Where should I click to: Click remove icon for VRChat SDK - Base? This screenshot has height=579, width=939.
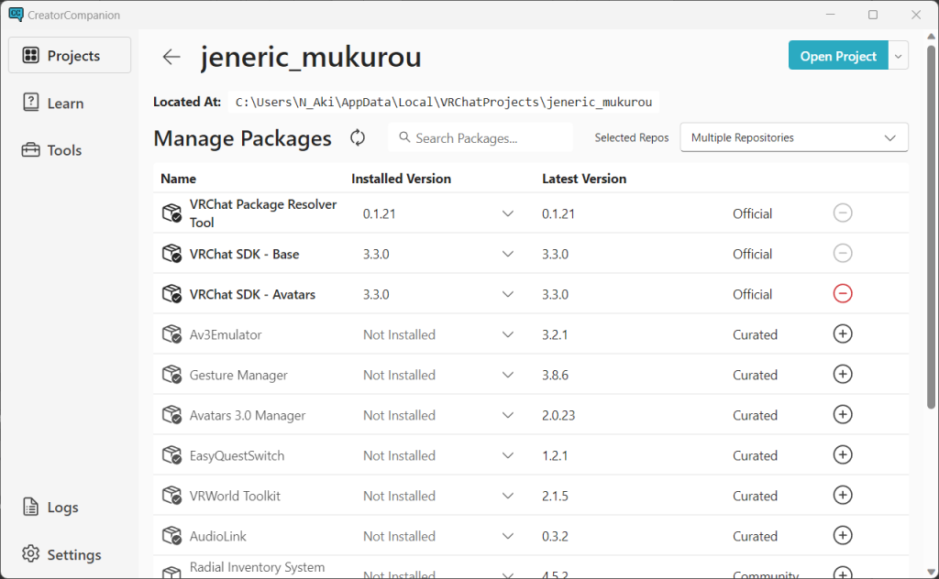point(843,254)
